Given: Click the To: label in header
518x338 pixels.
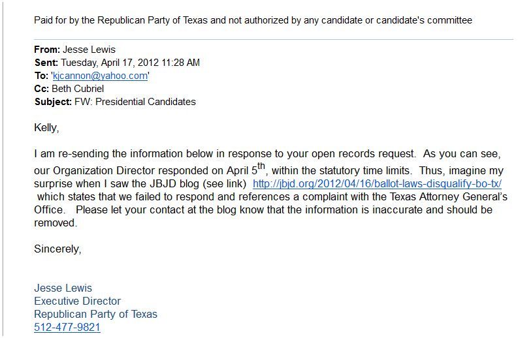Looking at the screenshot, I should [41, 76].
